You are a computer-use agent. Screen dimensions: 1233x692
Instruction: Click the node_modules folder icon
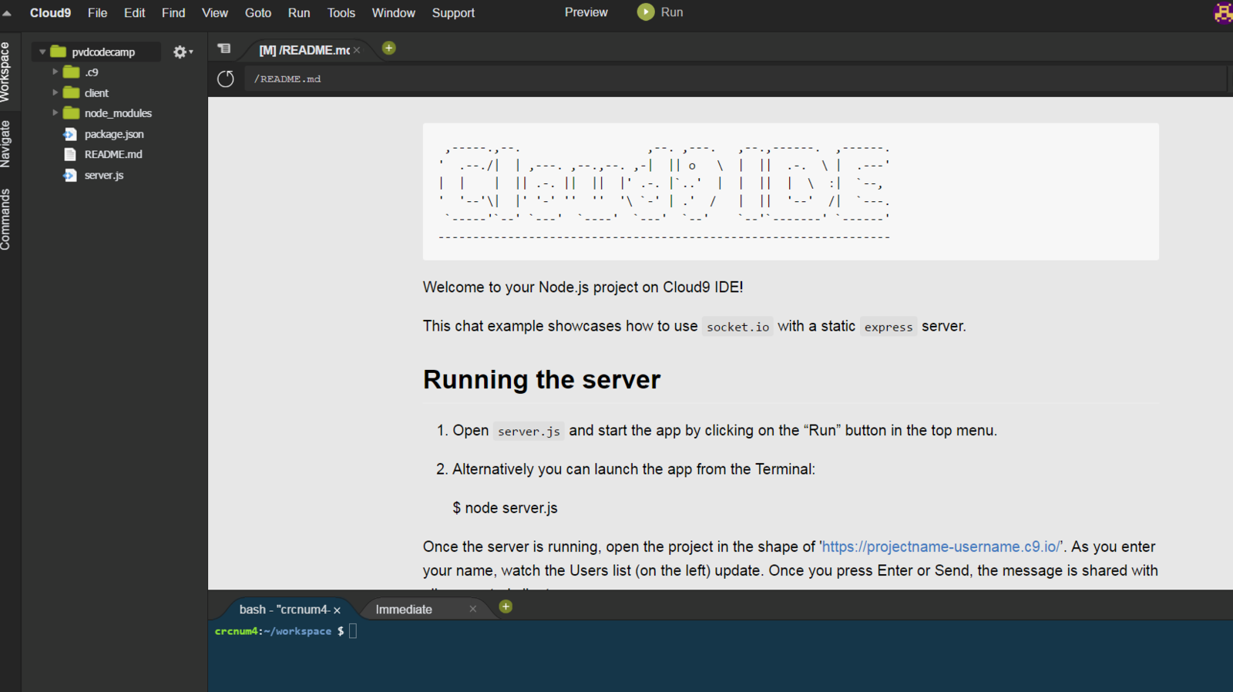[x=72, y=113]
